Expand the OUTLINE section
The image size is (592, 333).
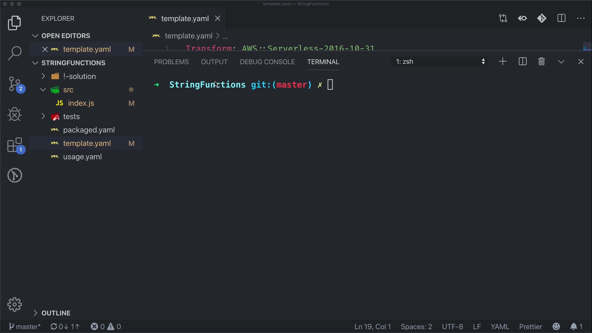pos(56,313)
